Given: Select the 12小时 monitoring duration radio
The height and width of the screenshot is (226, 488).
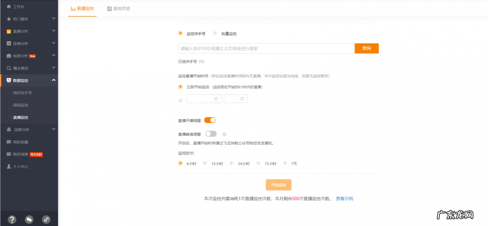Looking at the screenshot, I should (204, 163).
